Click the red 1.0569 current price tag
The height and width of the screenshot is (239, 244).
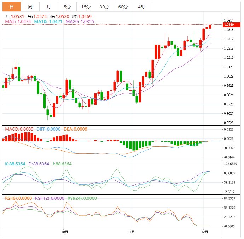tap(230, 25)
